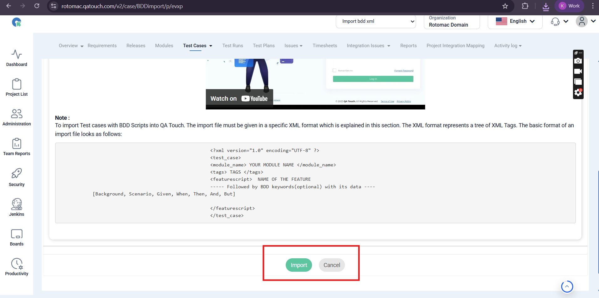Image resolution: width=599 pixels, height=298 pixels.
Task: Click the Cancel button
Action: tap(331, 265)
